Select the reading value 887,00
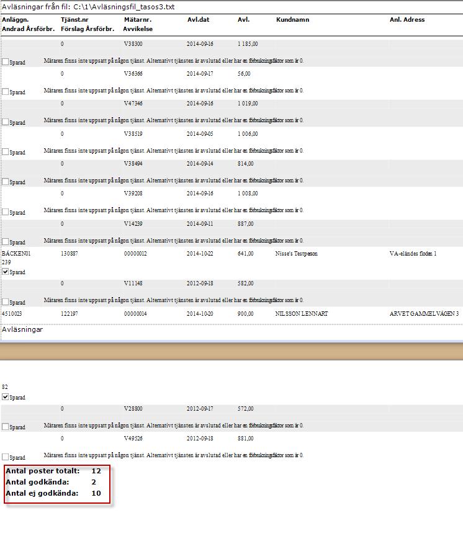The height and width of the screenshot is (549, 463). point(246,224)
